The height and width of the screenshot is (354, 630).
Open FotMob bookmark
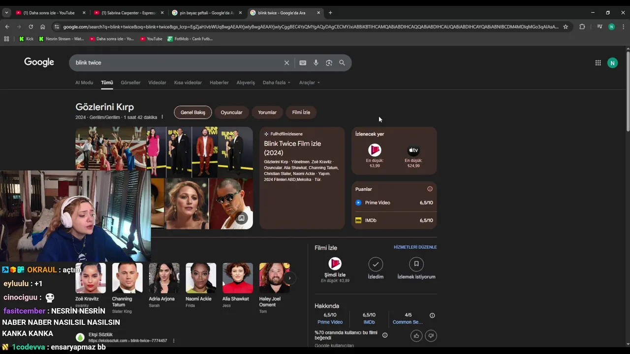coord(190,39)
